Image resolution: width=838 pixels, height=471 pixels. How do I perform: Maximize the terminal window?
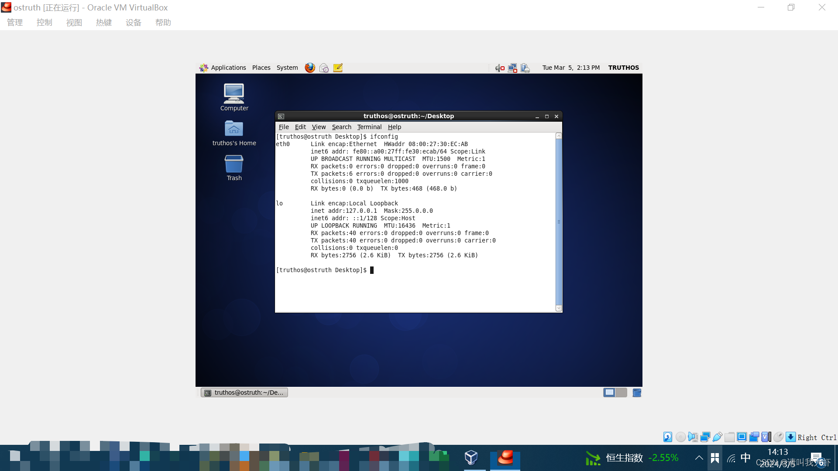point(546,116)
